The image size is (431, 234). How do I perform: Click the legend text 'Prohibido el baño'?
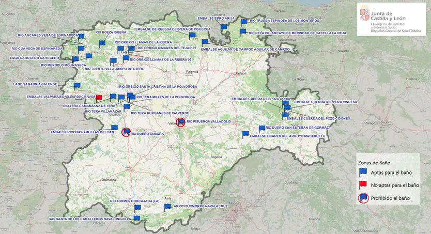(390, 198)
